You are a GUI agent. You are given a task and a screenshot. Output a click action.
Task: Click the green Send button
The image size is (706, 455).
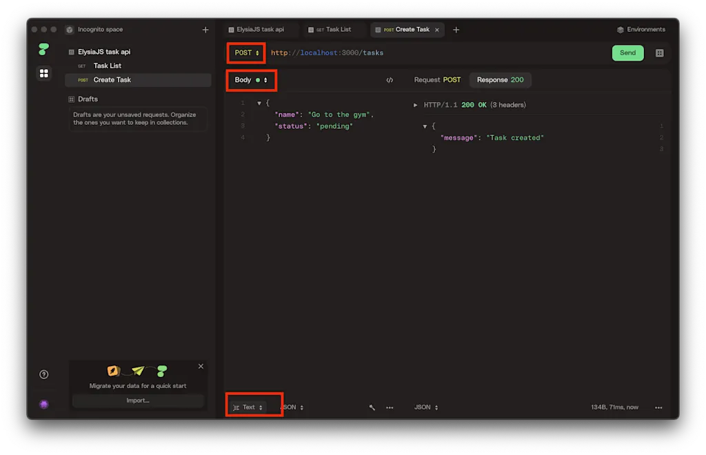coord(627,53)
